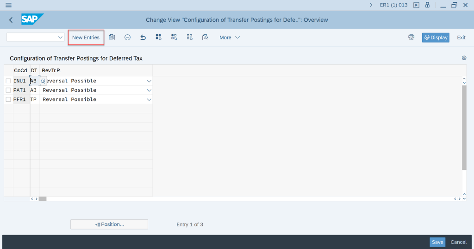This screenshot has width=474, height=249.
Task: Click the Delete (minus circle) icon
Action: click(128, 37)
